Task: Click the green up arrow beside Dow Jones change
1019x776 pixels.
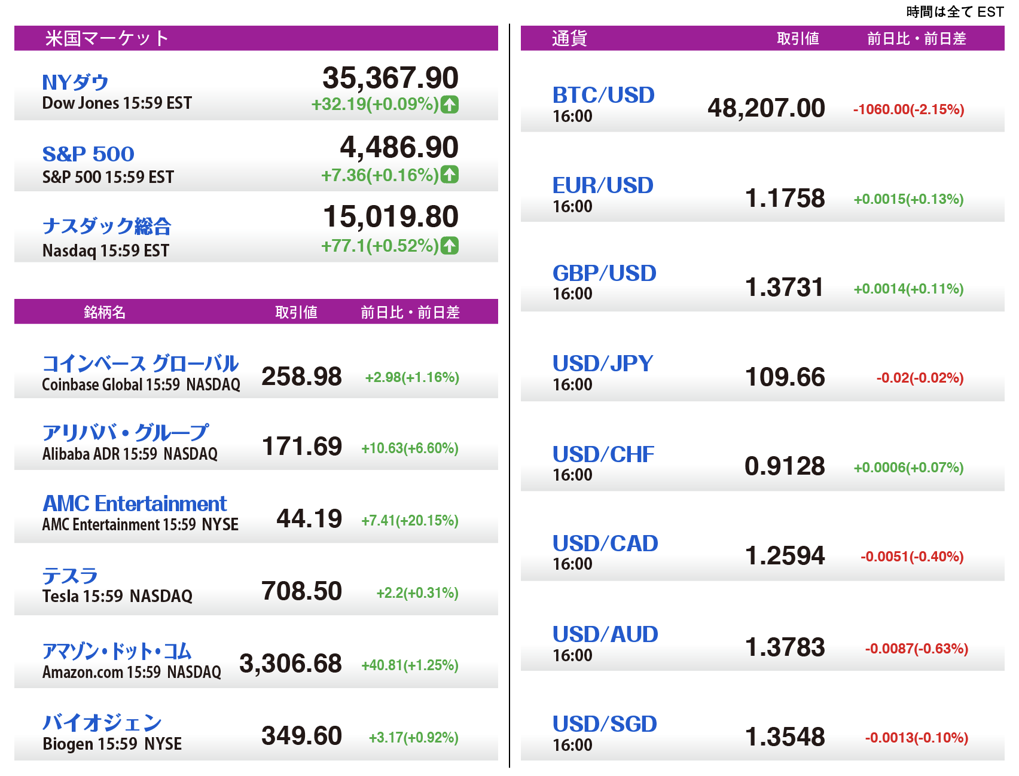Action: point(450,105)
